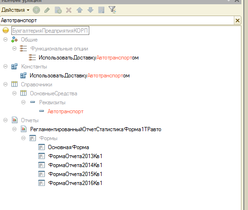Select the ФормаОтчета2015Кв1 form
The height and width of the screenshot is (210, 248).
(x=75, y=174)
